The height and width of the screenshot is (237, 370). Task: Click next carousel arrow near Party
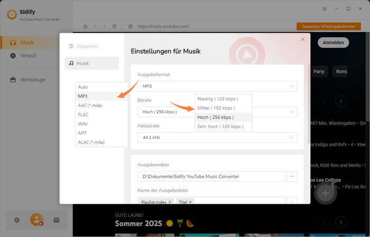point(341,101)
